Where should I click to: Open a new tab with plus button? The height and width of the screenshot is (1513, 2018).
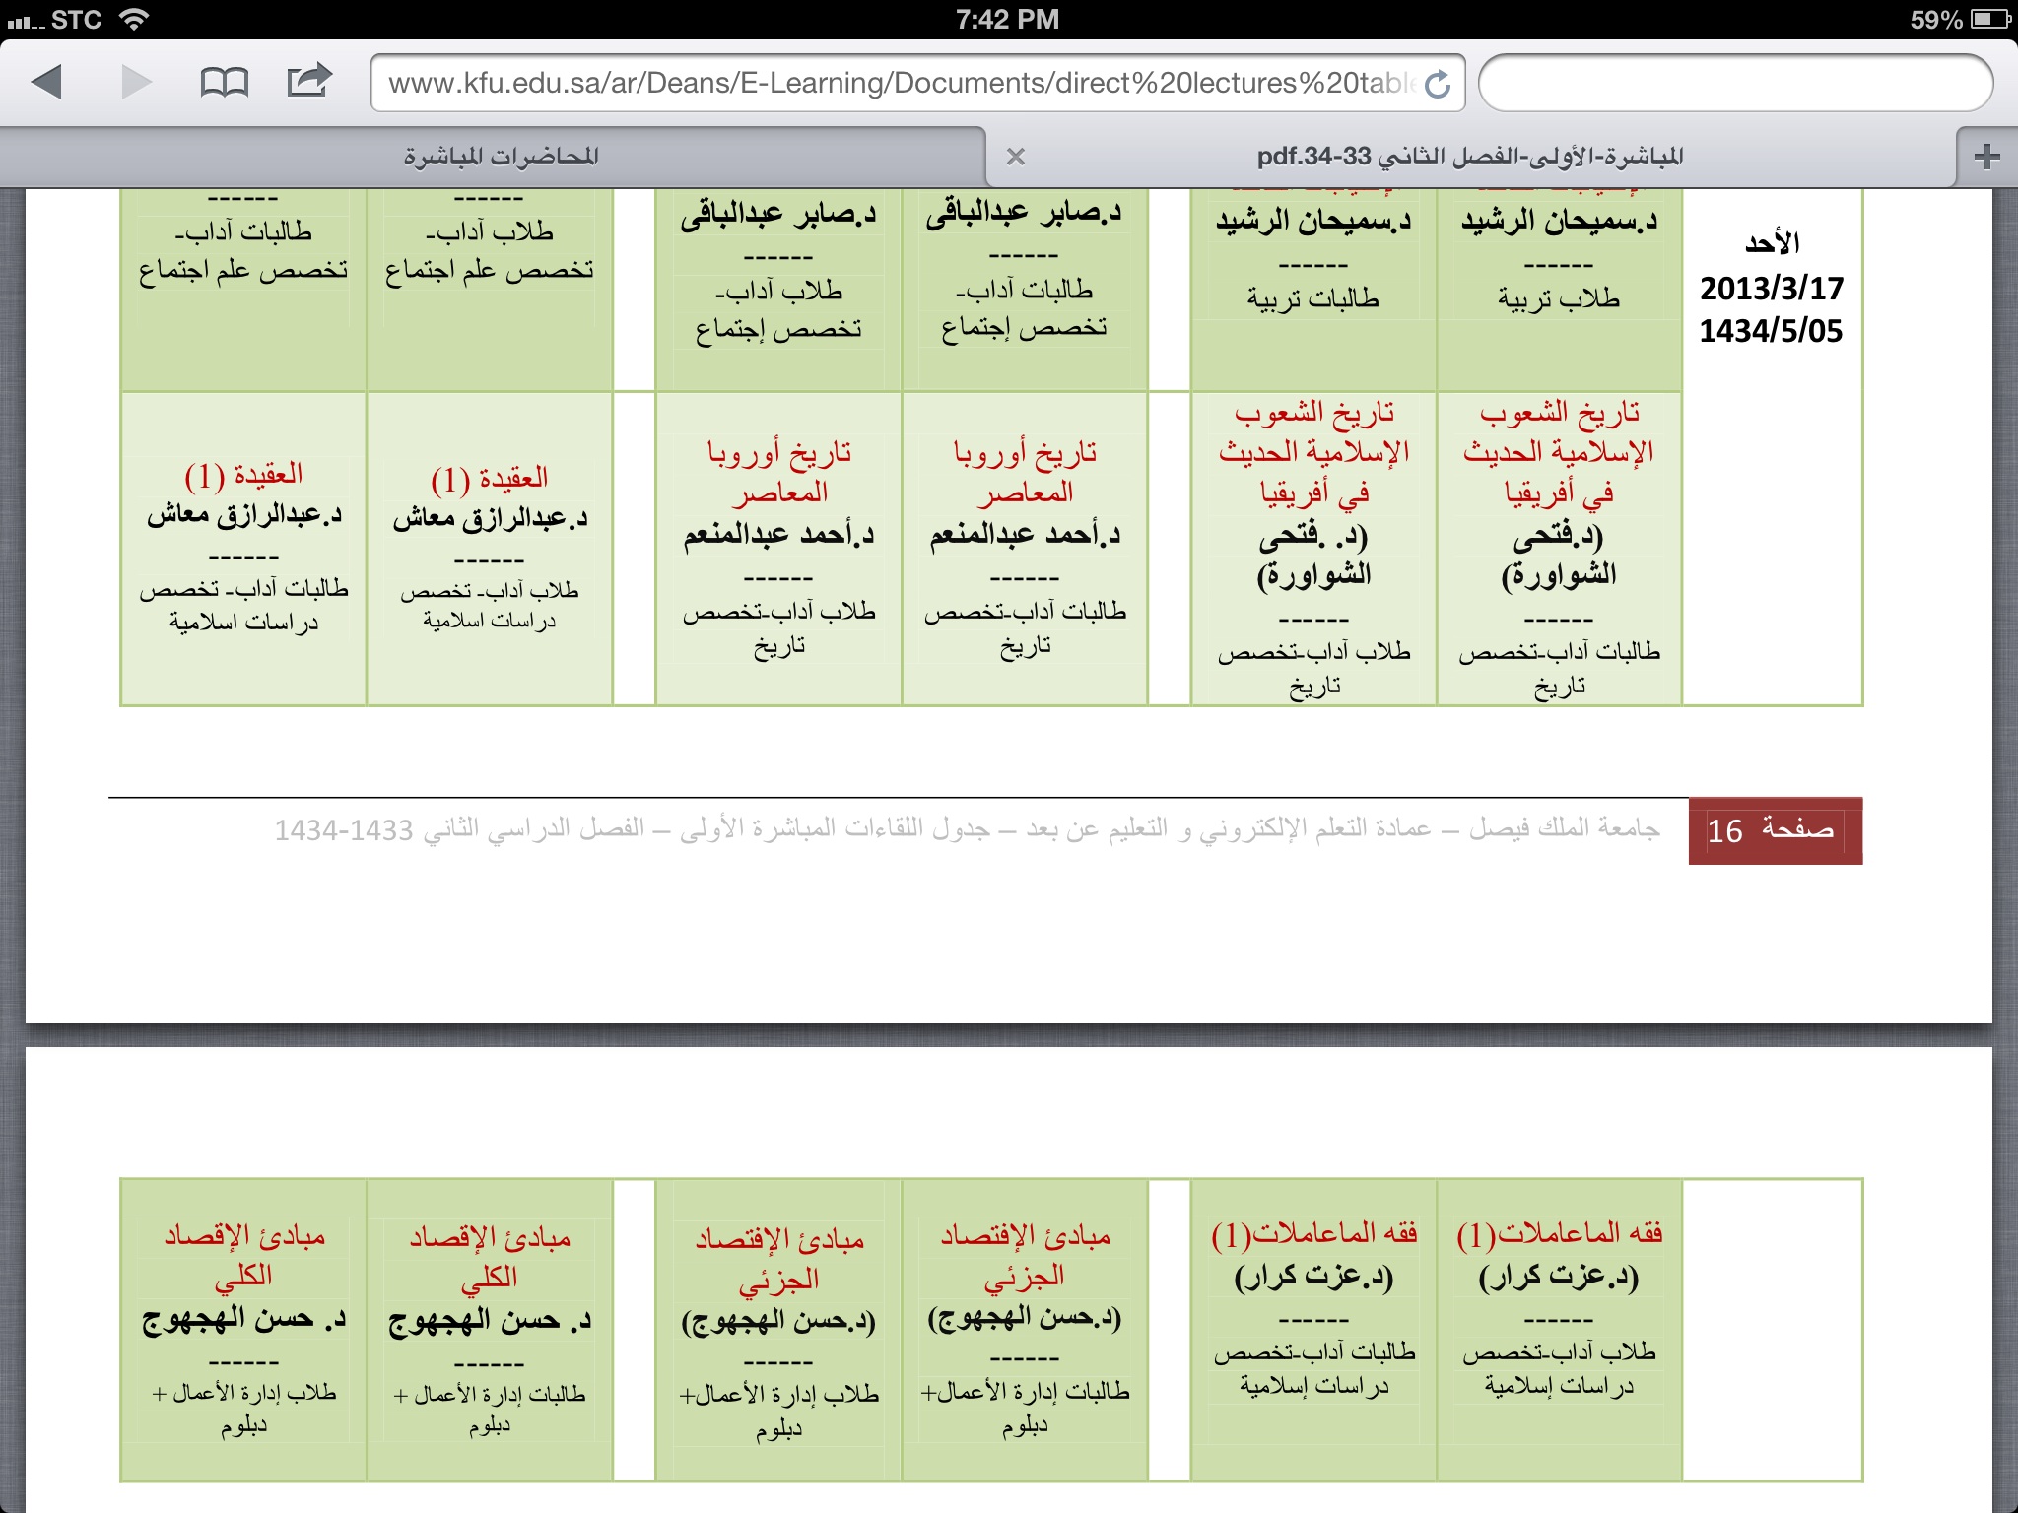(1986, 157)
